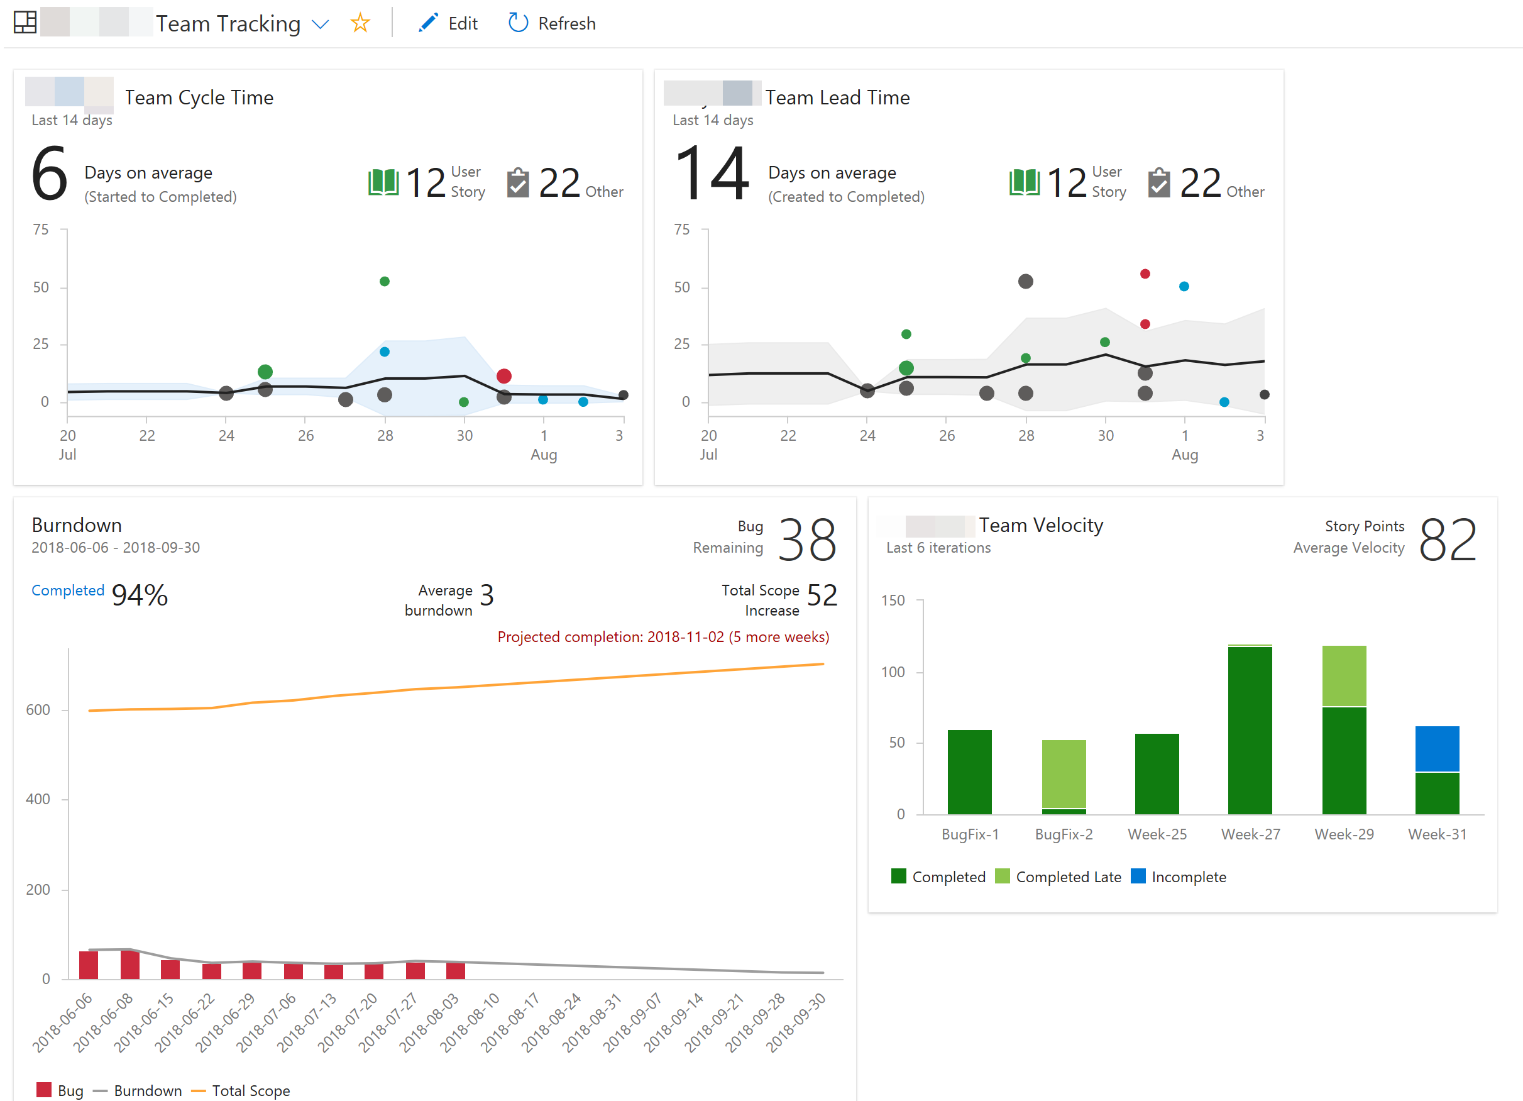Toggle Completed Late legend entry
The height and width of the screenshot is (1101, 1523).
point(1068,877)
